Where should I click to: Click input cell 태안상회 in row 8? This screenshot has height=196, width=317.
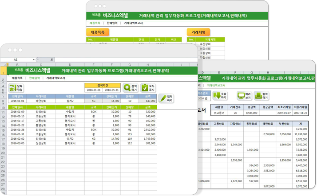click(41, 101)
